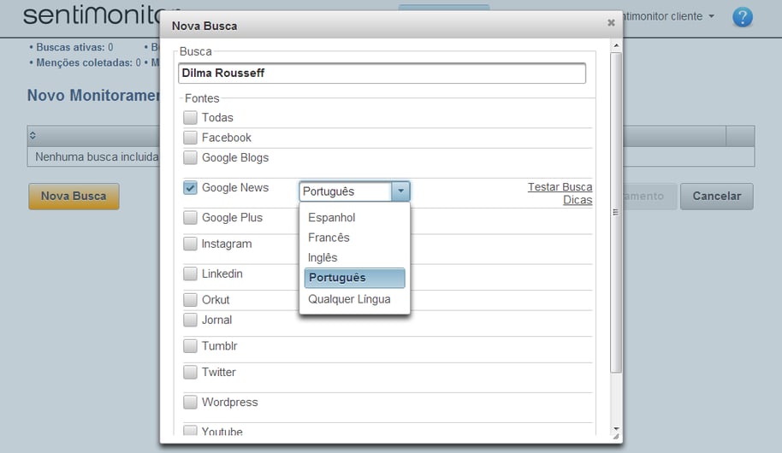This screenshot has width=782, height=453.
Task: Enable the Google Plus checkbox
Action: click(190, 217)
